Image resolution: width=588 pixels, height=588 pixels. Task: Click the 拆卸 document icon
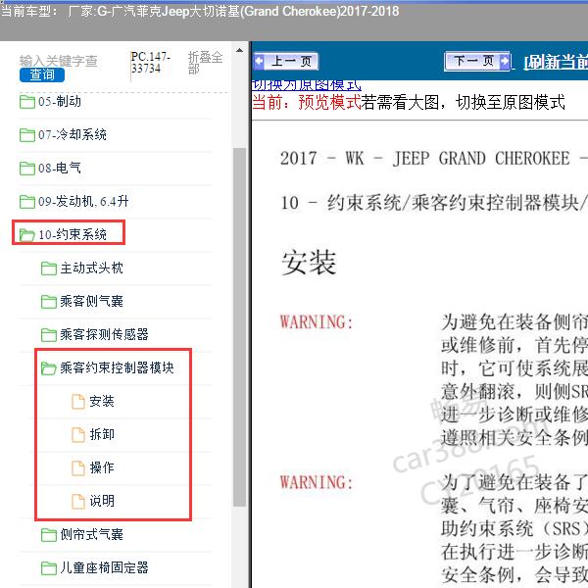coord(78,434)
